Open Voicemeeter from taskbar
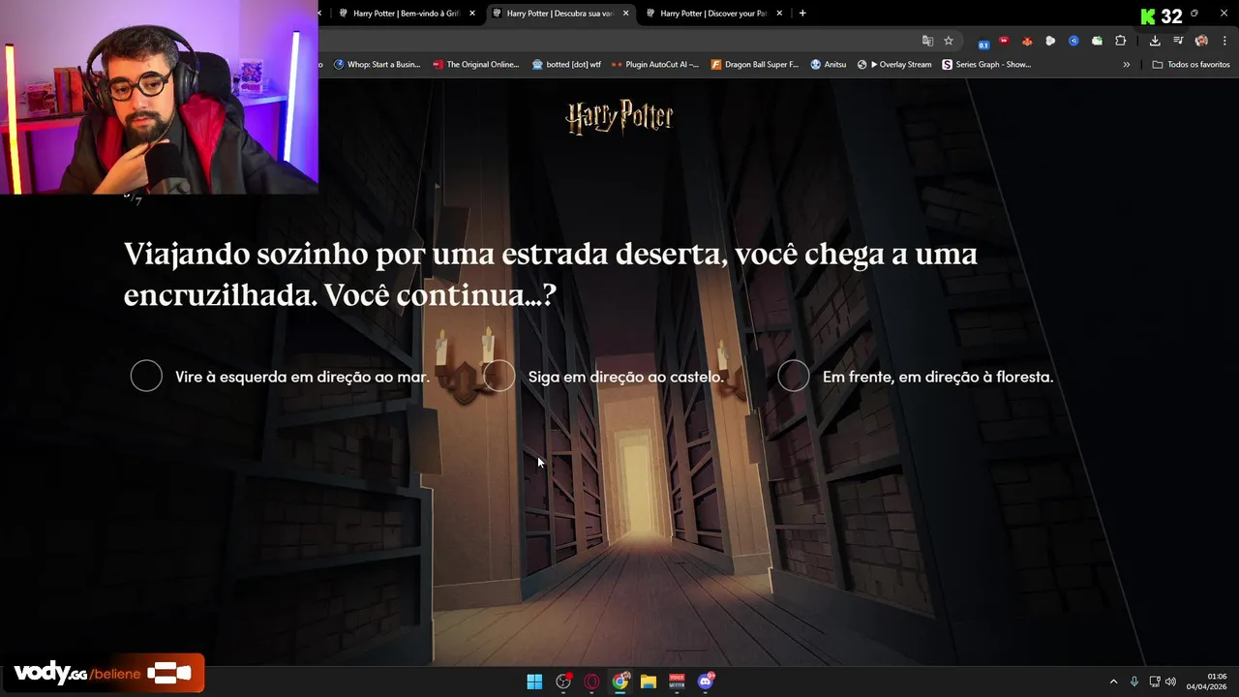The height and width of the screenshot is (697, 1239). [x=677, y=682]
